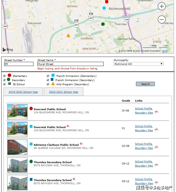Zoom in on the Bing map
176x192 pixels.
coord(161,6)
